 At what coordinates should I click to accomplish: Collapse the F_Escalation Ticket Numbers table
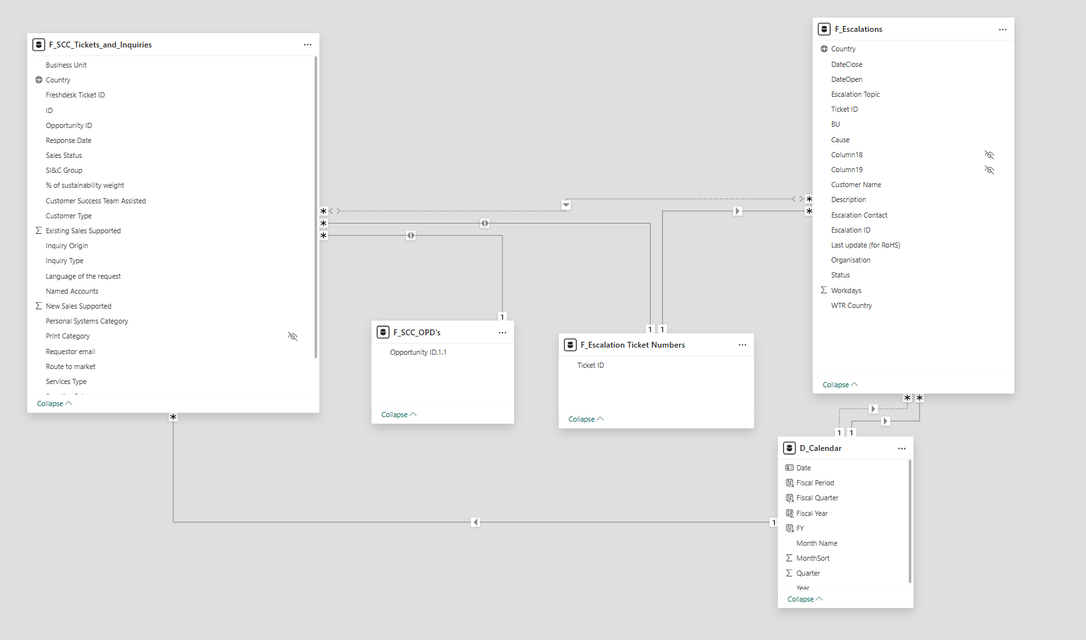pyautogui.click(x=586, y=419)
